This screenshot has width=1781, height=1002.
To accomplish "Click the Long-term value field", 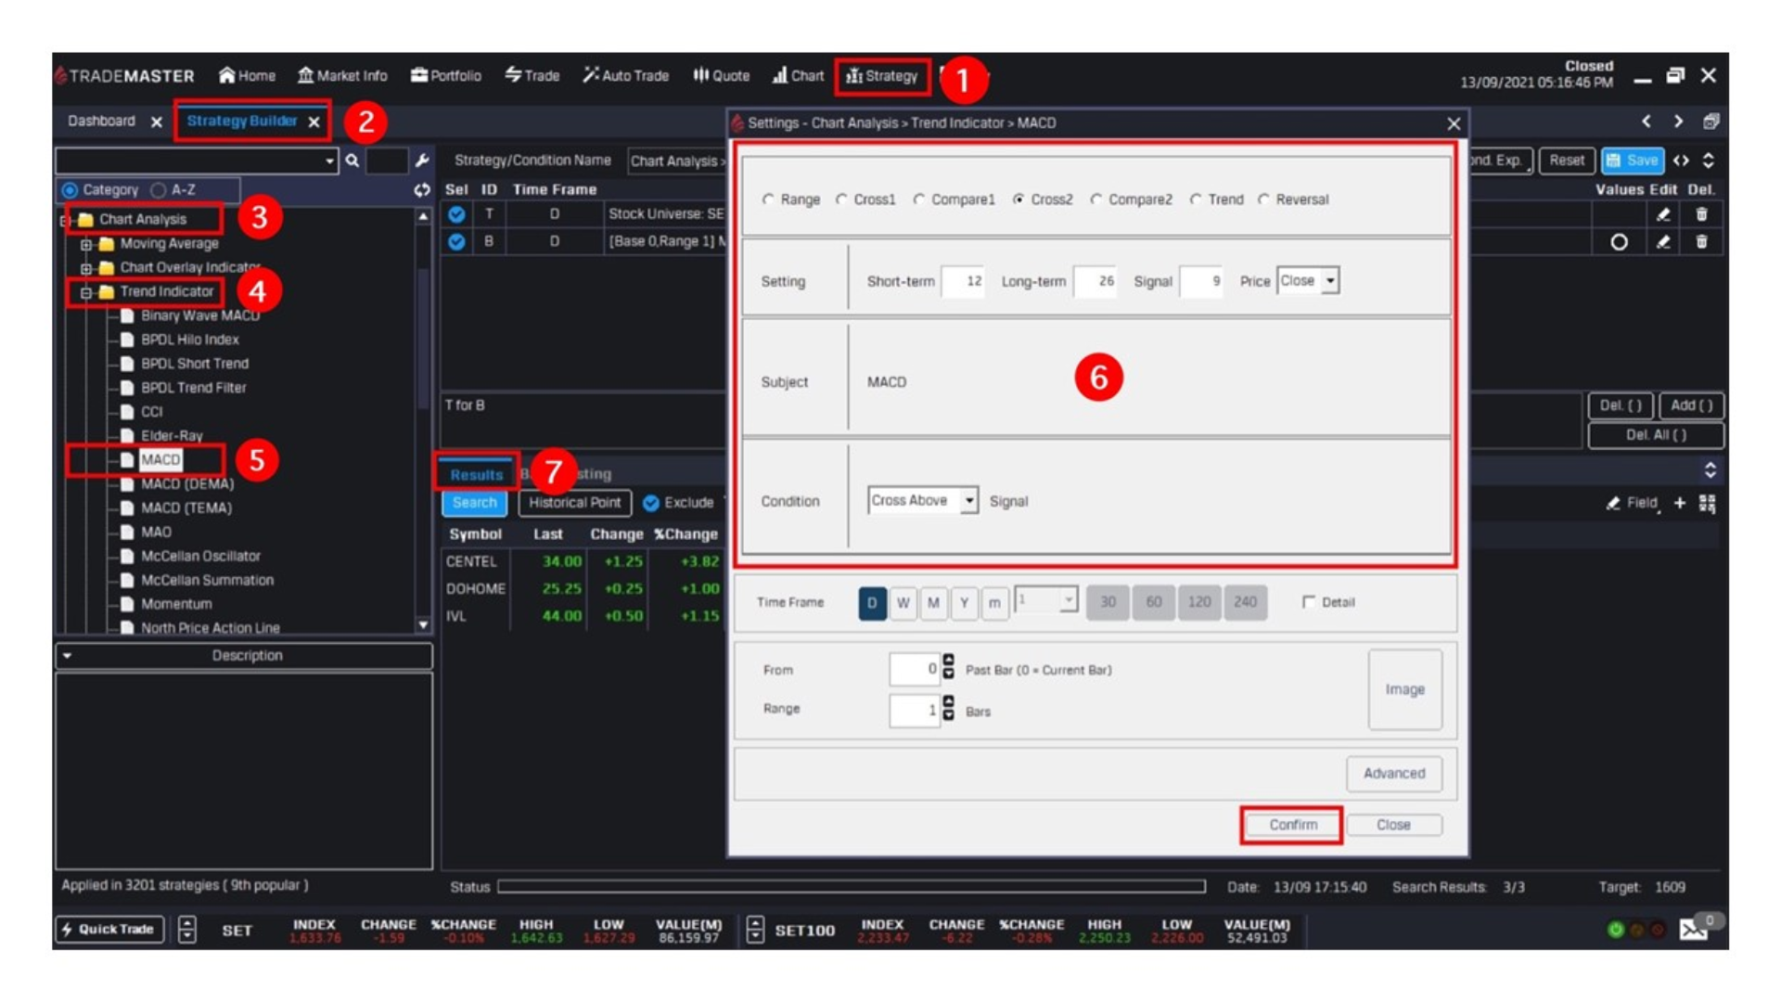I will click(1096, 281).
